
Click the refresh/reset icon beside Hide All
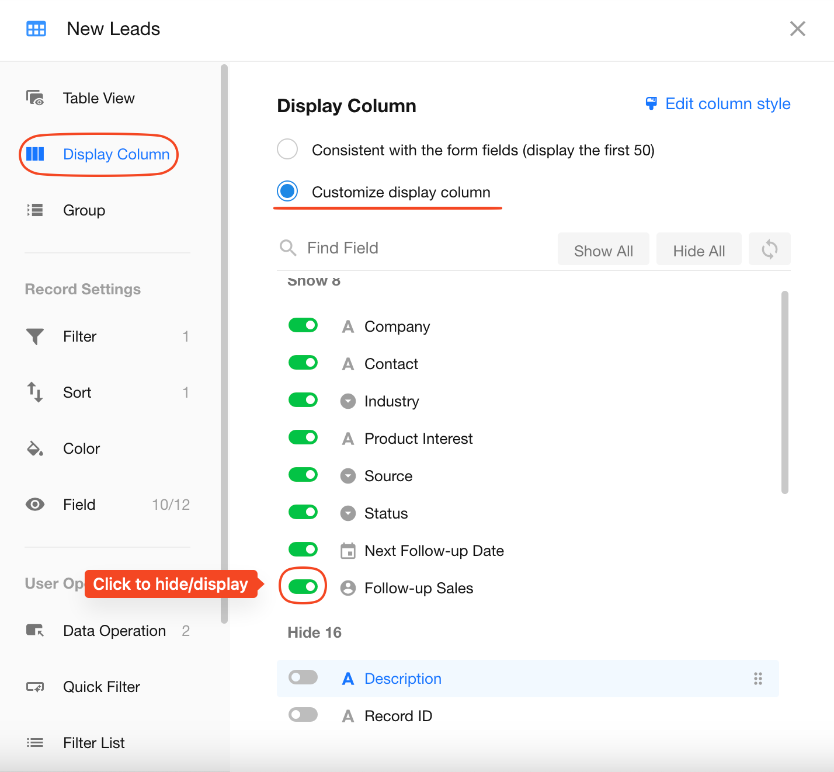coord(769,249)
